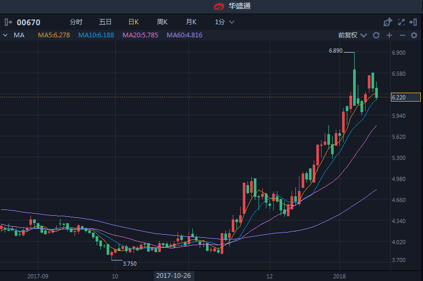
Task: Click the 00670 stock code
Action: tap(28, 22)
